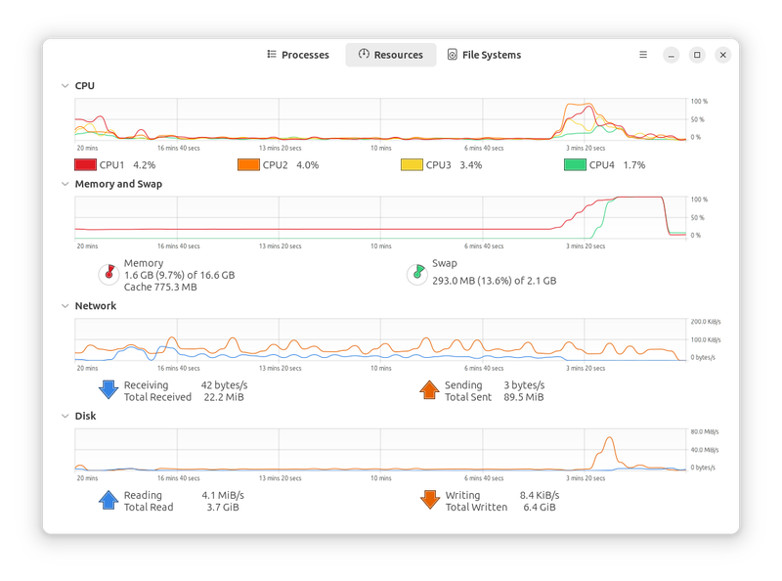Viewport: 782px width, 581px height.
Task: Click the Memory pie chart icon
Action: (106, 273)
